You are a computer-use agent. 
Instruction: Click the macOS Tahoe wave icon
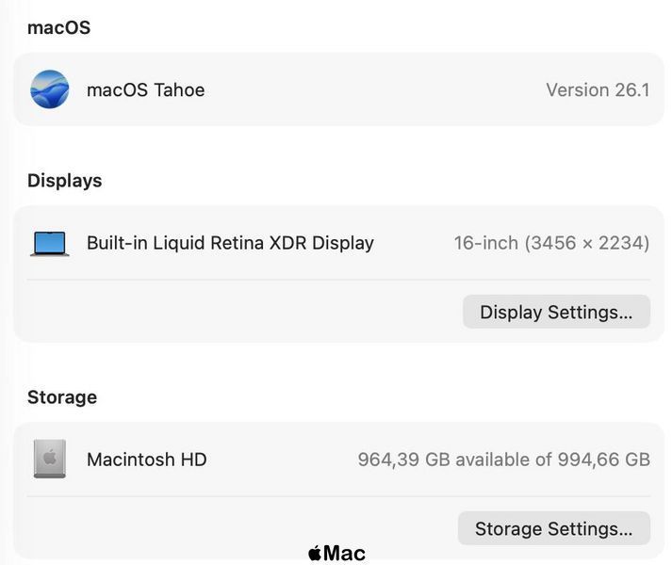pyautogui.click(x=50, y=89)
